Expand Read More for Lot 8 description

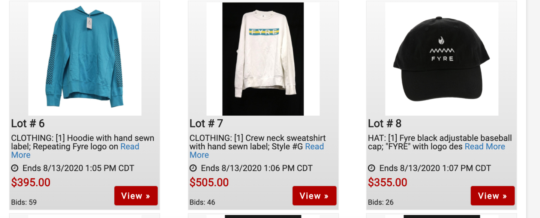(x=485, y=147)
